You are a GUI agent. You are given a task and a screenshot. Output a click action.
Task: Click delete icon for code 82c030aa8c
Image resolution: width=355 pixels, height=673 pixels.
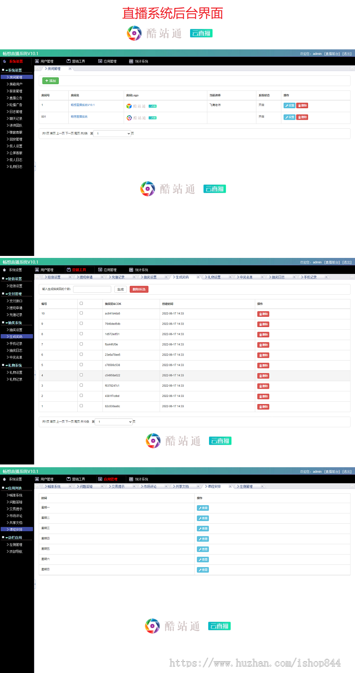[x=263, y=406]
